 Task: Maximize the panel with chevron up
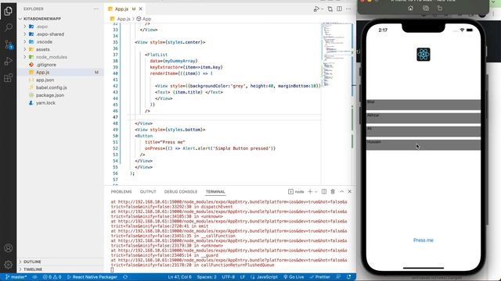[341, 191]
